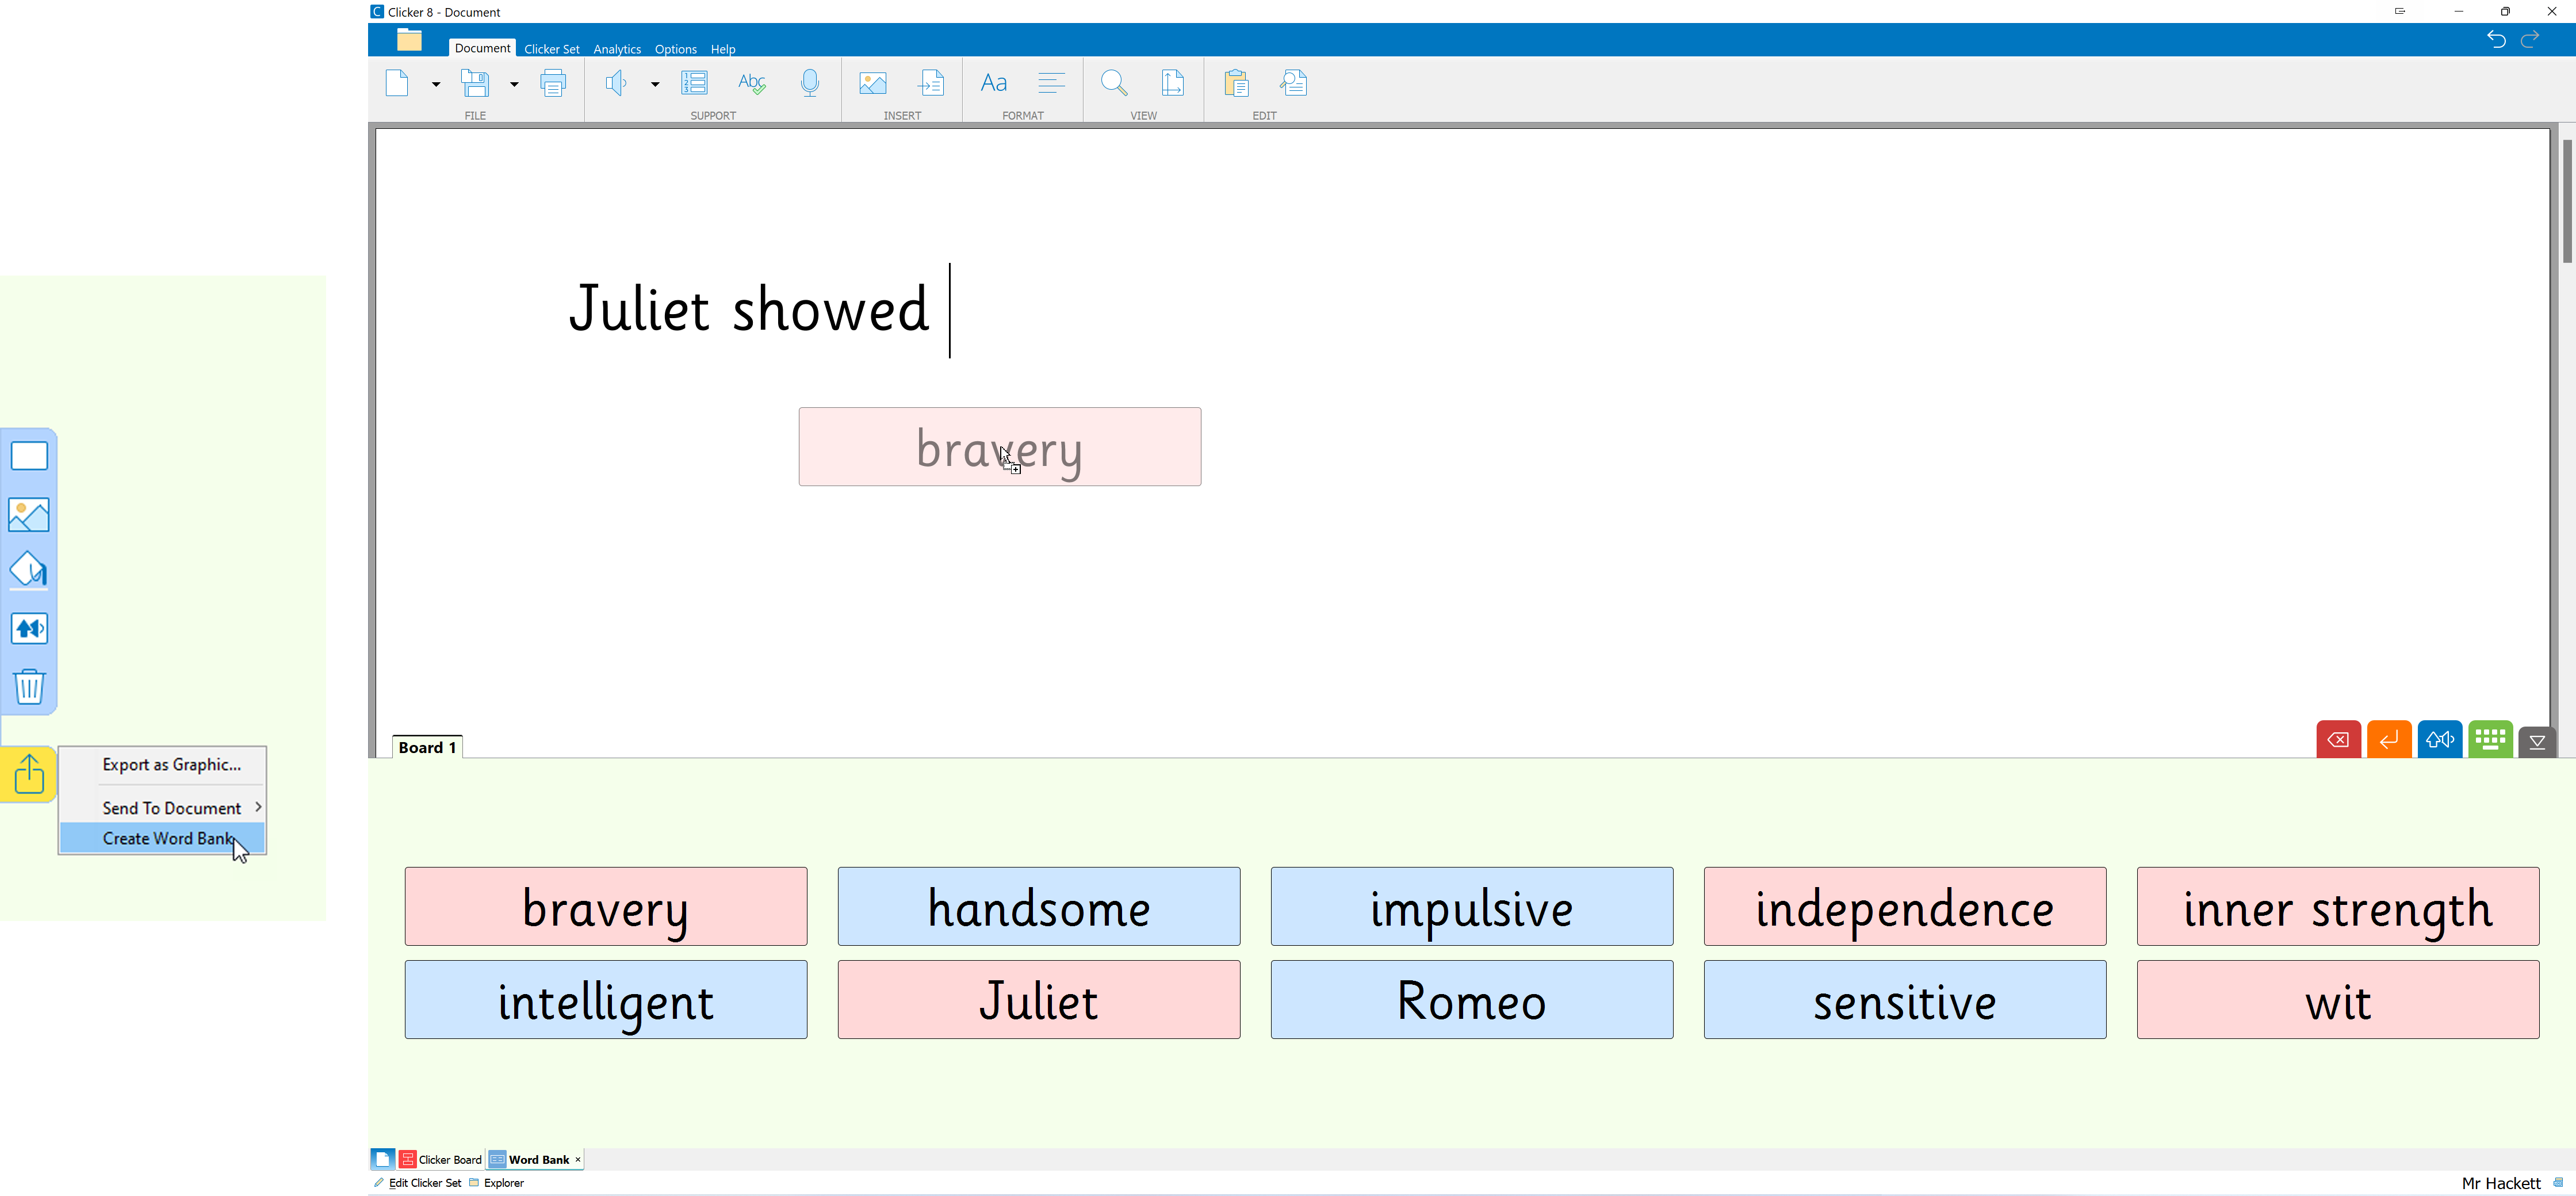Open the font formatting Aa tool
Viewport: 2576px width, 1196px height.
993,83
